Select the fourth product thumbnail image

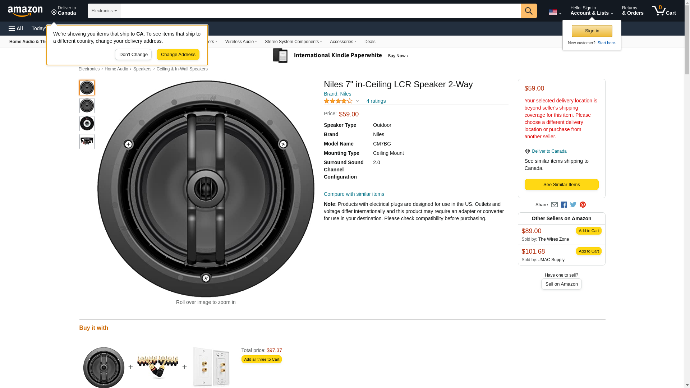point(87,142)
